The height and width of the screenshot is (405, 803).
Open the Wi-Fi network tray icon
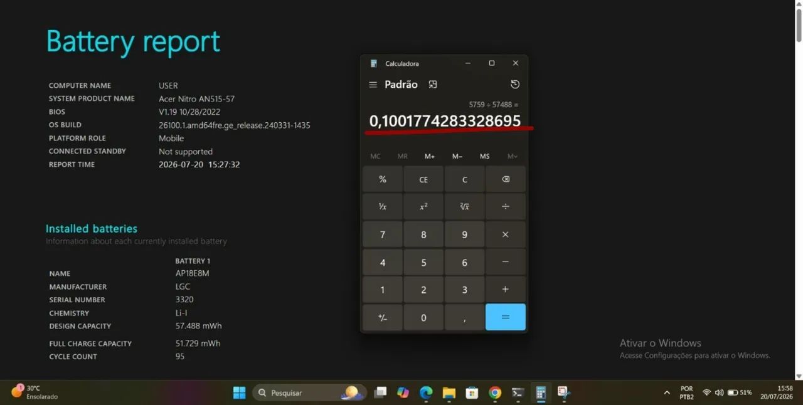[x=707, y=392]
